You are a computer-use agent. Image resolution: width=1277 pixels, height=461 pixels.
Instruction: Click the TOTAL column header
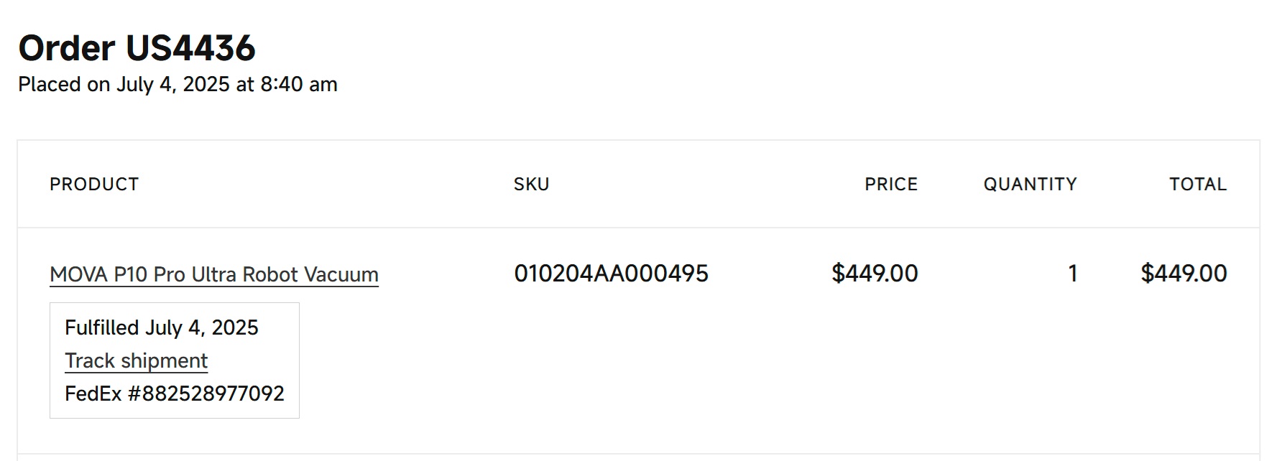(1197, 185)
